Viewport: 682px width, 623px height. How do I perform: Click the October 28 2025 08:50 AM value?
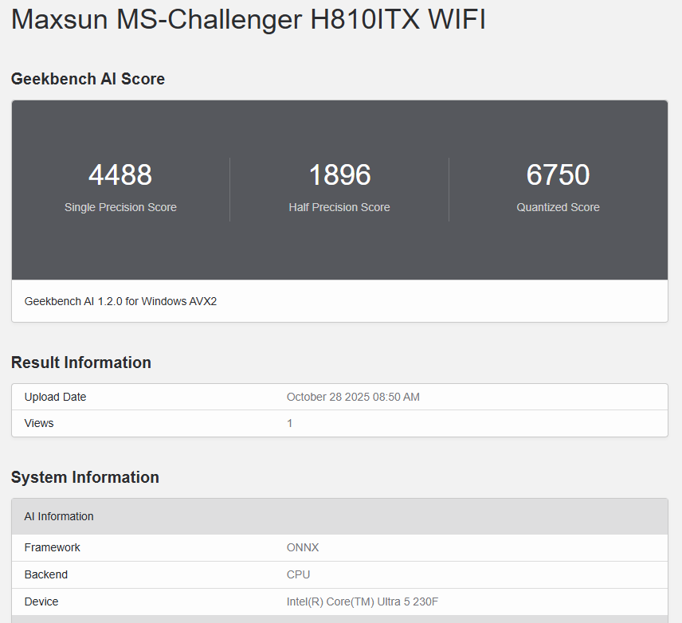click(353, 398)
